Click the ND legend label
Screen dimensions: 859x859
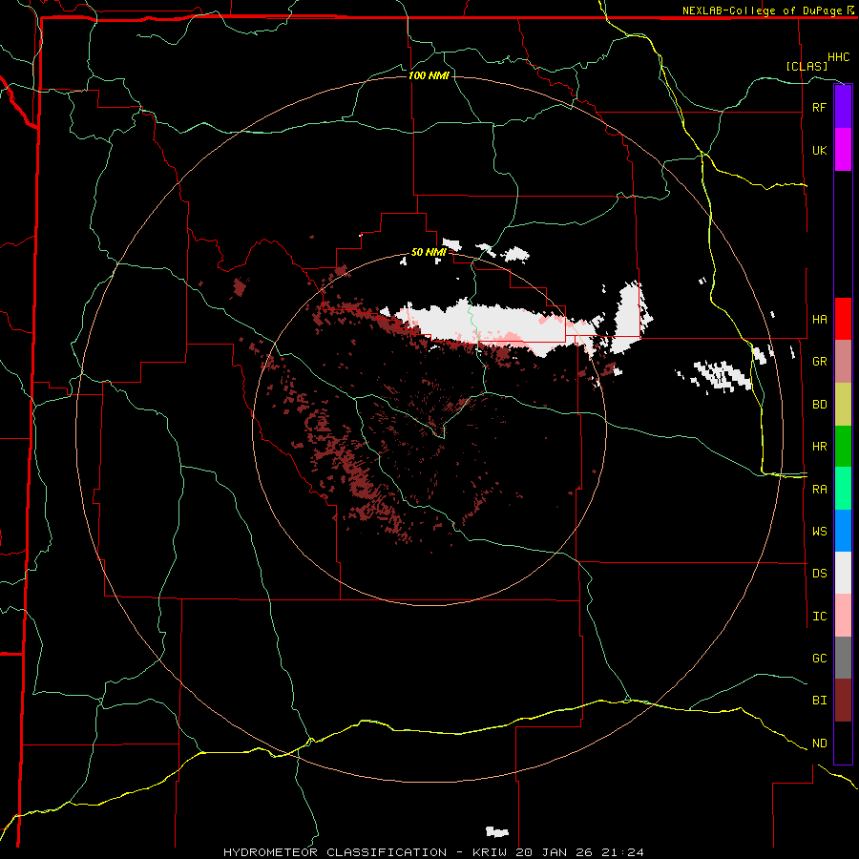(819, 744)
